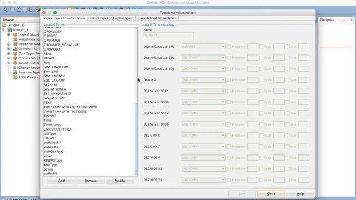Viewport: 356px width, 200px height.
Task: Click the Domains node icon
Action: pyautogui.click(x=15, y=49)
